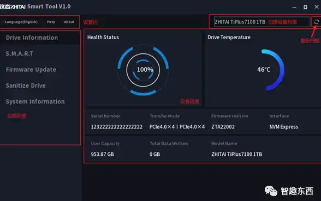The image size is (321, 201).
Task: Maximize the Smart Tool window
Action: click(305, 7)
